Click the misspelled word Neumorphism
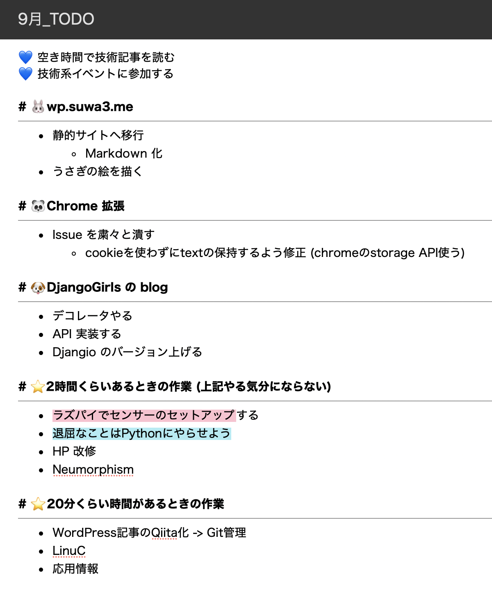 click(x=93, y=470)
